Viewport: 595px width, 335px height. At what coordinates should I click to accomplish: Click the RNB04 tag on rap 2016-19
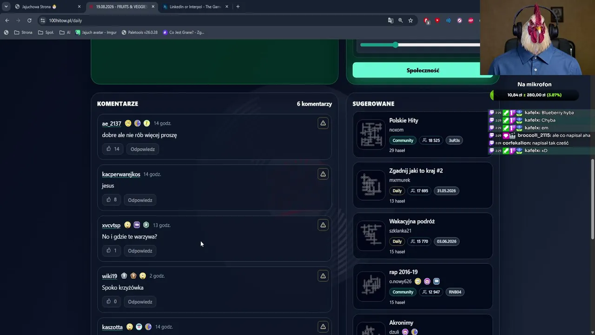[455, 292]
